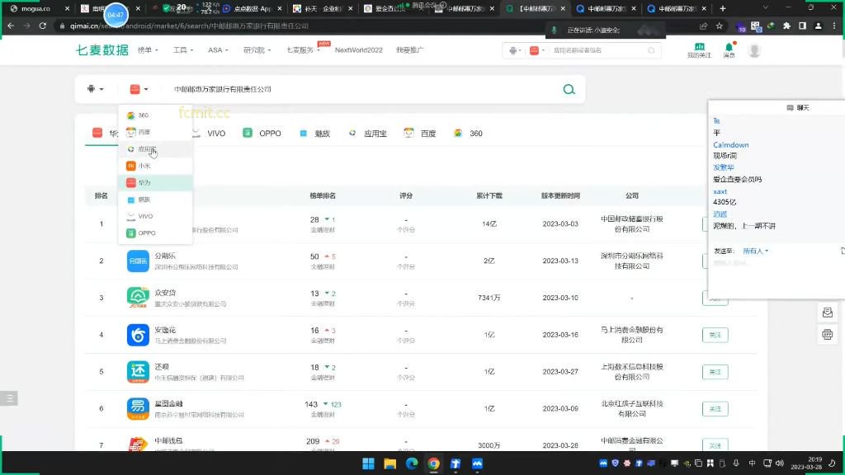845x475 pixels.
Task: Switch to the VIVO market tab
Action: pos(210,134)
